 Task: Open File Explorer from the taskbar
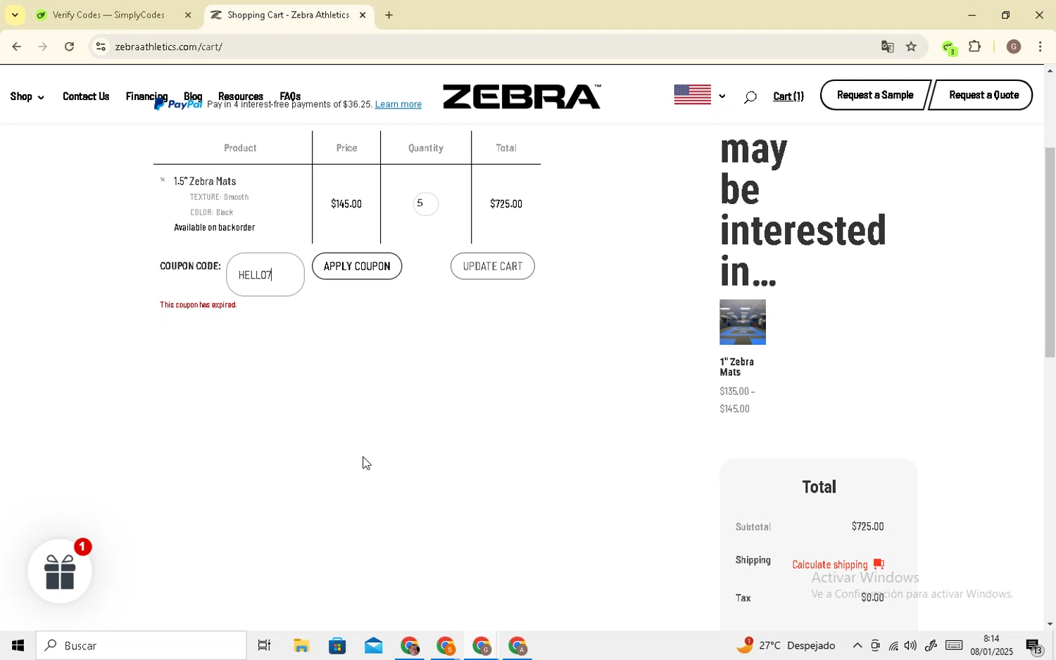tap(301, 646)
